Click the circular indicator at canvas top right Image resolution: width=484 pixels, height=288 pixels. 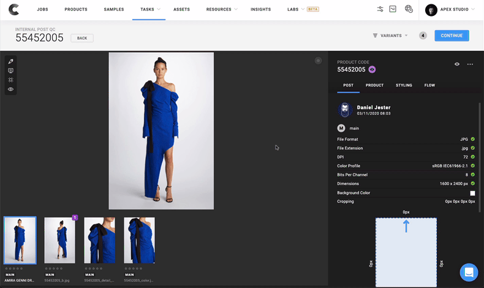coord(318,61)
